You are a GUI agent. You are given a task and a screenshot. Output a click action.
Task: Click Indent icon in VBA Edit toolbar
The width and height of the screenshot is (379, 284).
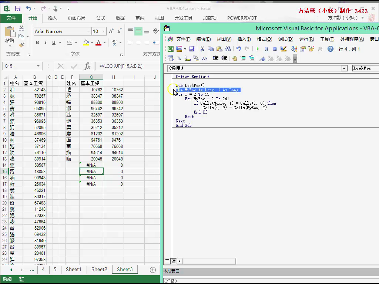click(x=215, y=58)
